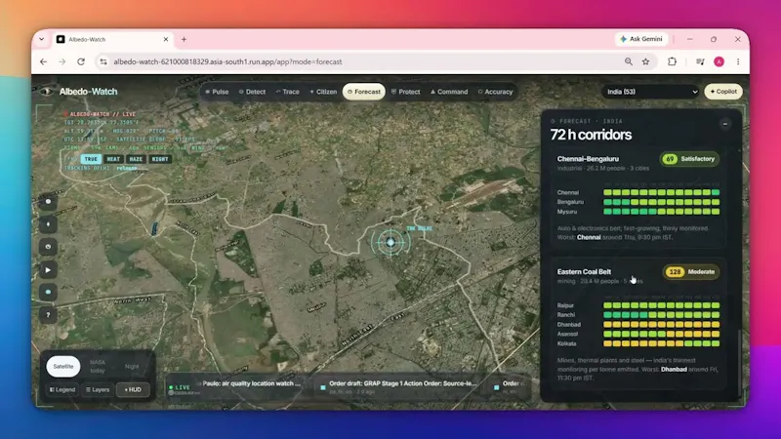Click the Chennai forecast color bar
781x439 pixels.
662,192
